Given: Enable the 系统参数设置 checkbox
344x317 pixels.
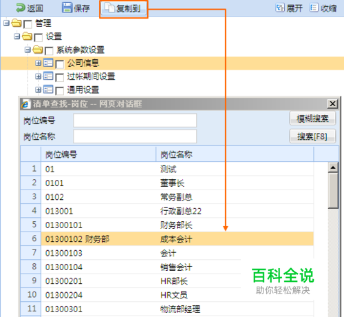Looking at the screenshot, I should [x=49, y=51].
